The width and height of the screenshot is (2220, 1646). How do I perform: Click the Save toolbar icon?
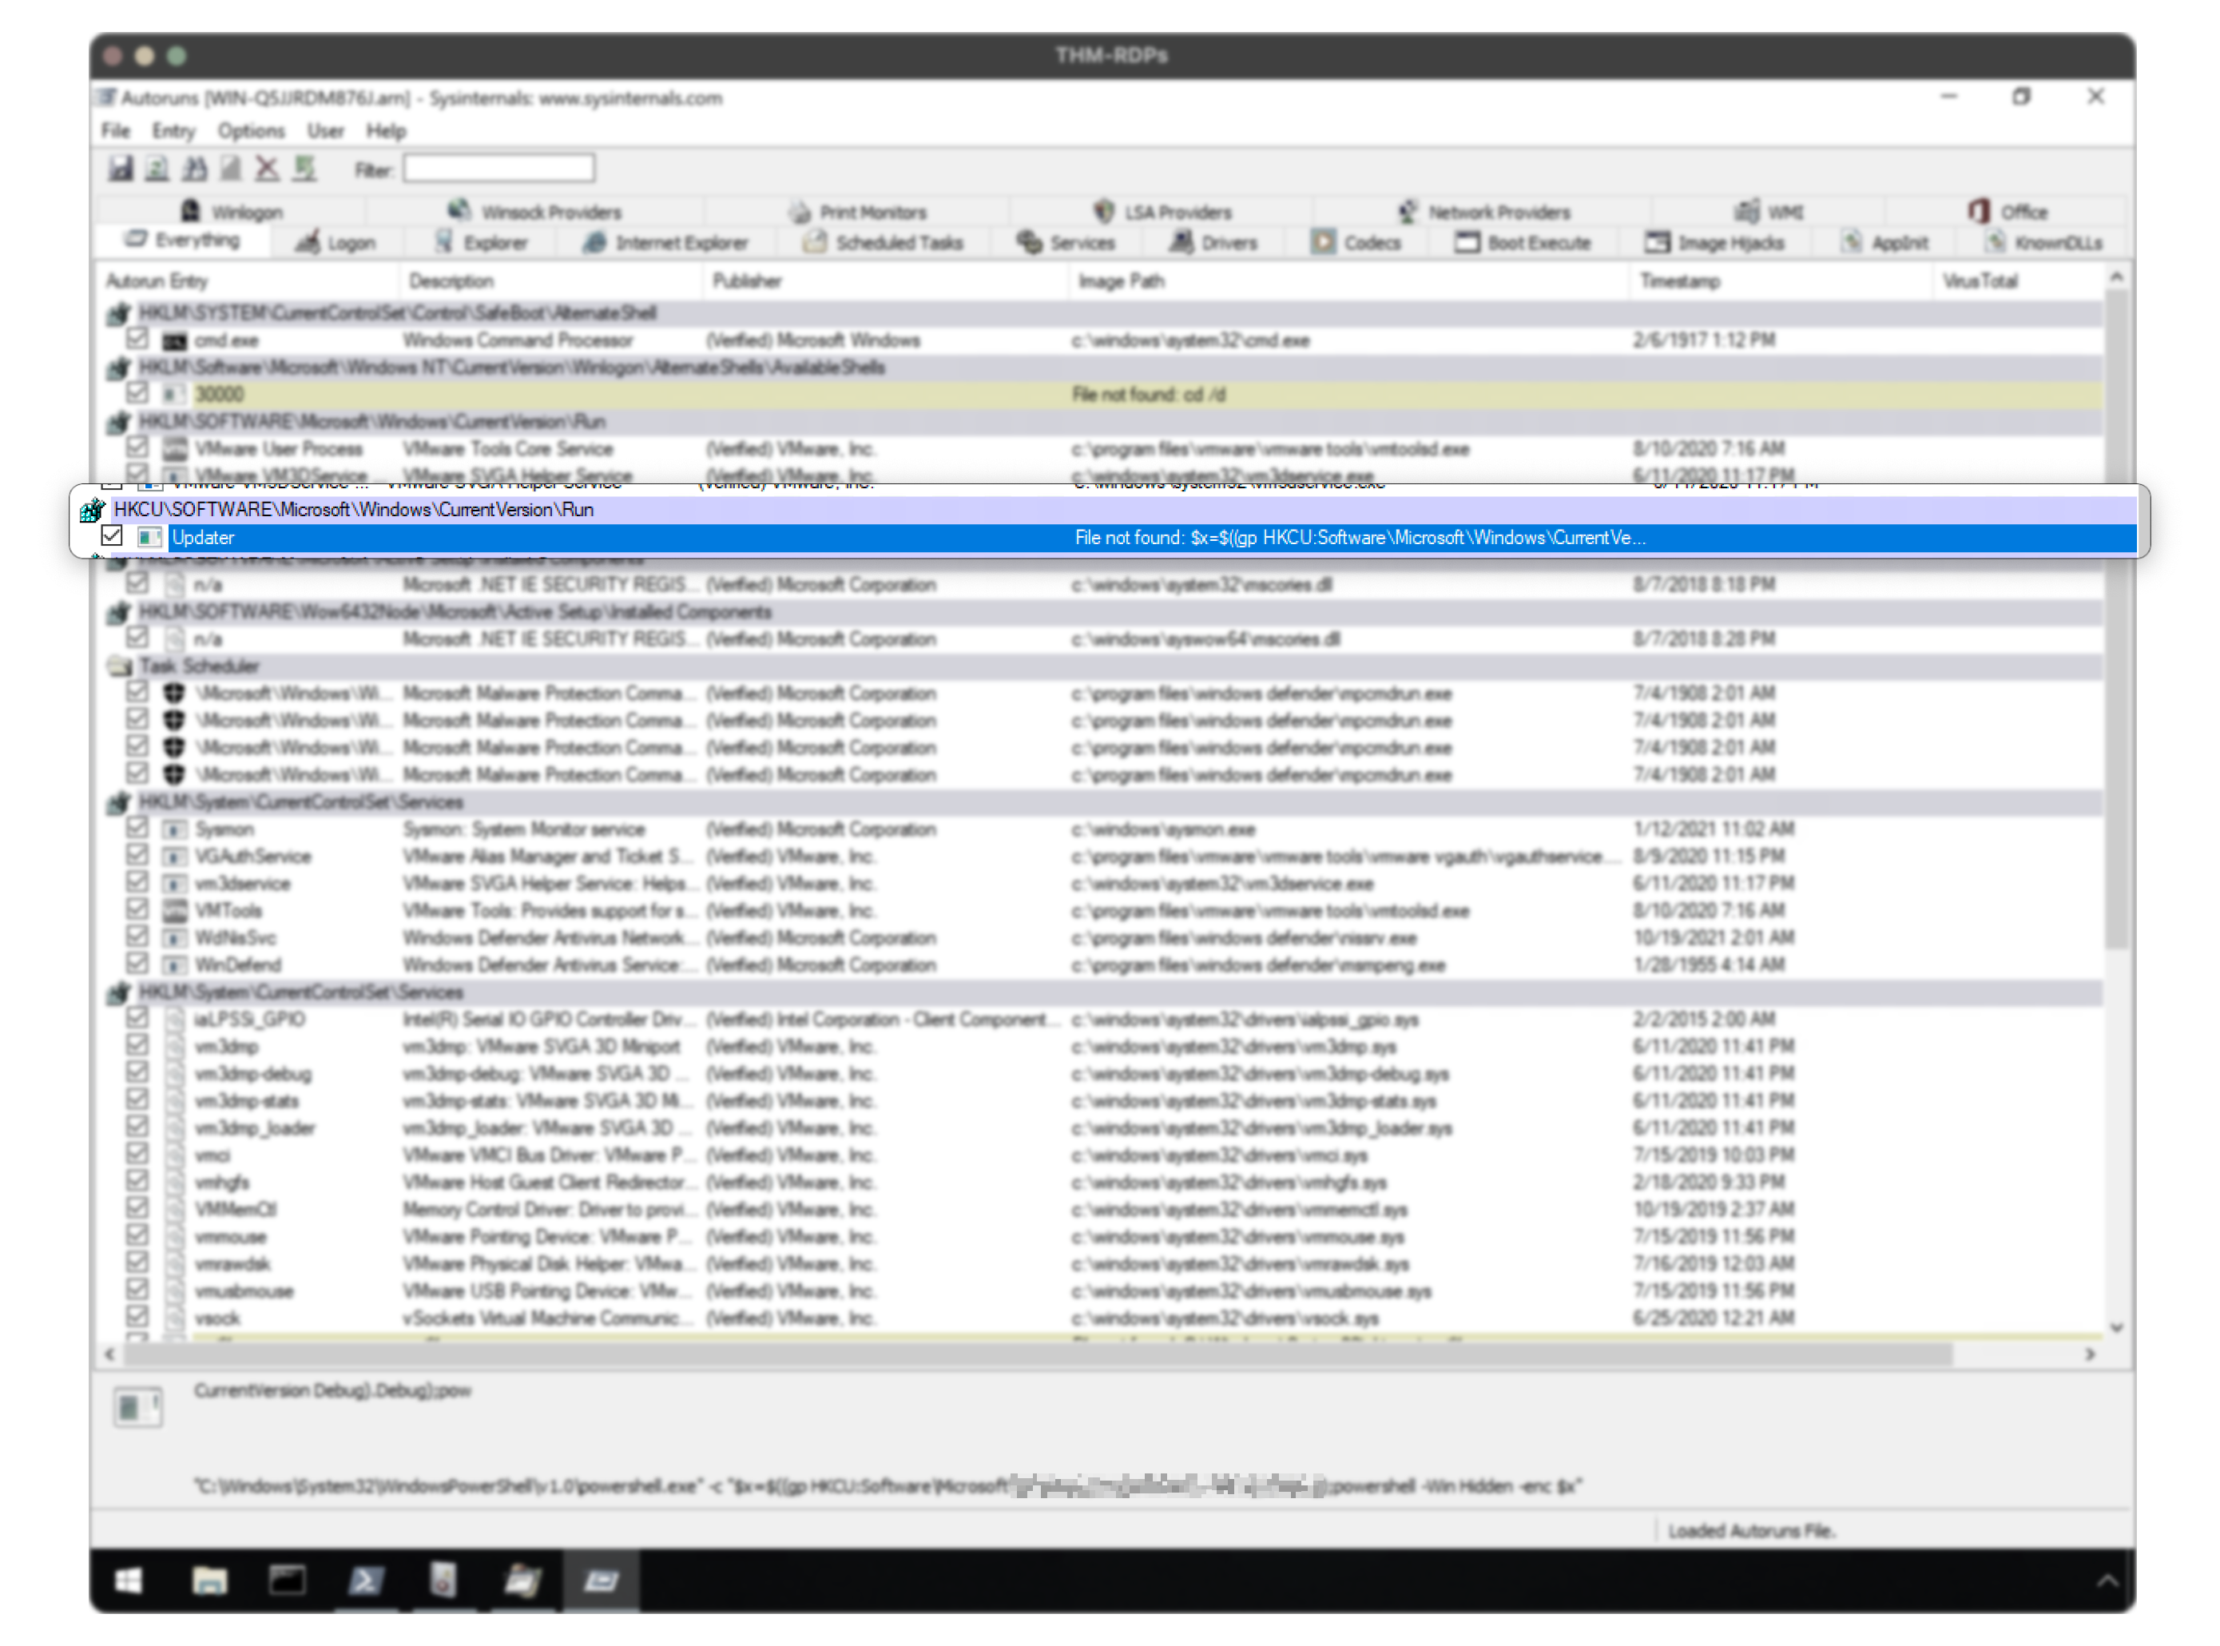point(121,169)
